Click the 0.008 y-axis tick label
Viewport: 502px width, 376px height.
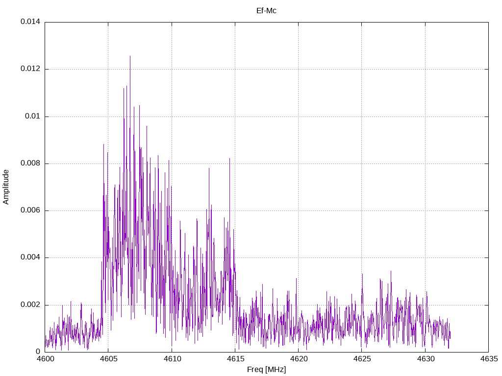pyautogui.click(x=30, y=164)
